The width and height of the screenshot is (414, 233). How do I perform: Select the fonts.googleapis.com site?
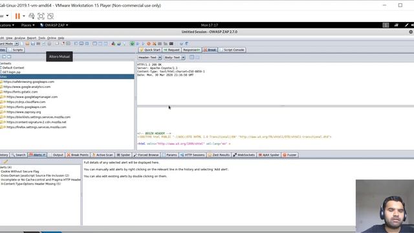click(x=26, y=107)
